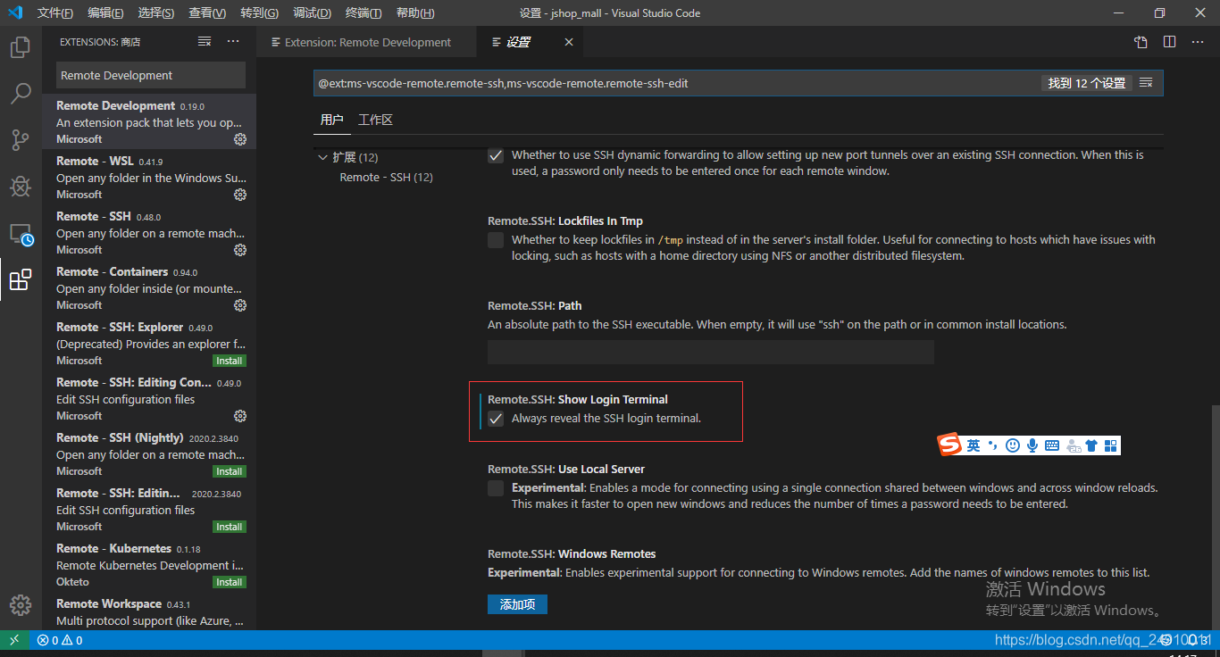1220x657 pixels.
Task: Click Sogou soft keyboard icon
Action: point(1051,445)
